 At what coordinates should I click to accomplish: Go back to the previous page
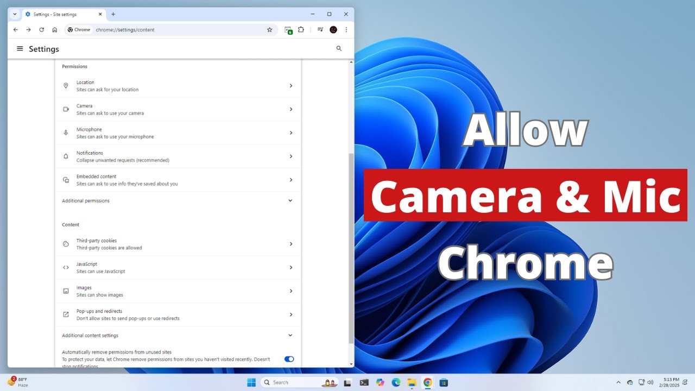pos(15,30)
